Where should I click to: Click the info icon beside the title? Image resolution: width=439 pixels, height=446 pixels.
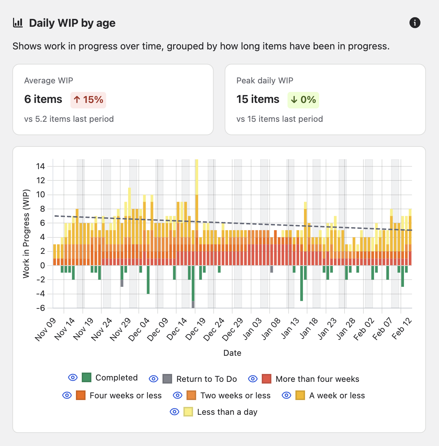pos(415,23)
